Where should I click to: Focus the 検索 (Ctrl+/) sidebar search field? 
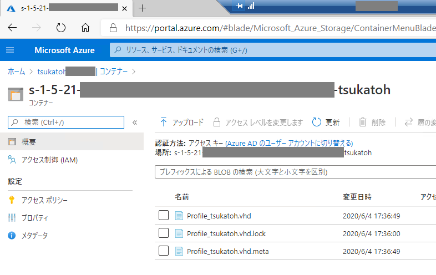pyautogui.click(x=66, y=123)
